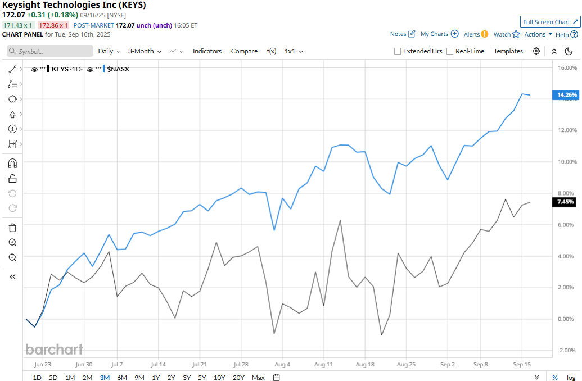Expand the trend line tool options arrow
582x381 pixels.
(21, 69)
